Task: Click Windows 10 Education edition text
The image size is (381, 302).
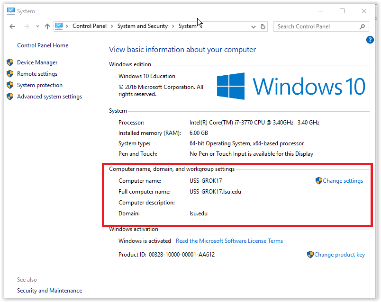Action: coord(147,76)
